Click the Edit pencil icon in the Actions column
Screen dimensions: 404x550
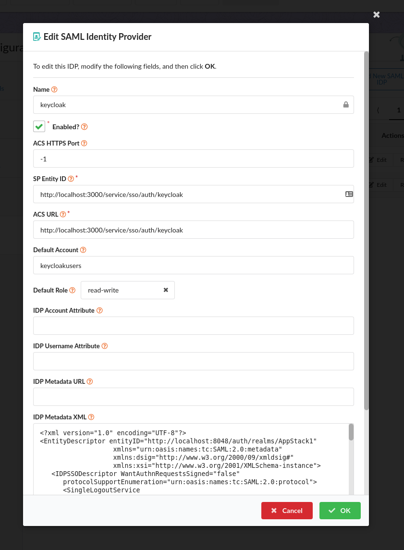click(x=372, y=159)
